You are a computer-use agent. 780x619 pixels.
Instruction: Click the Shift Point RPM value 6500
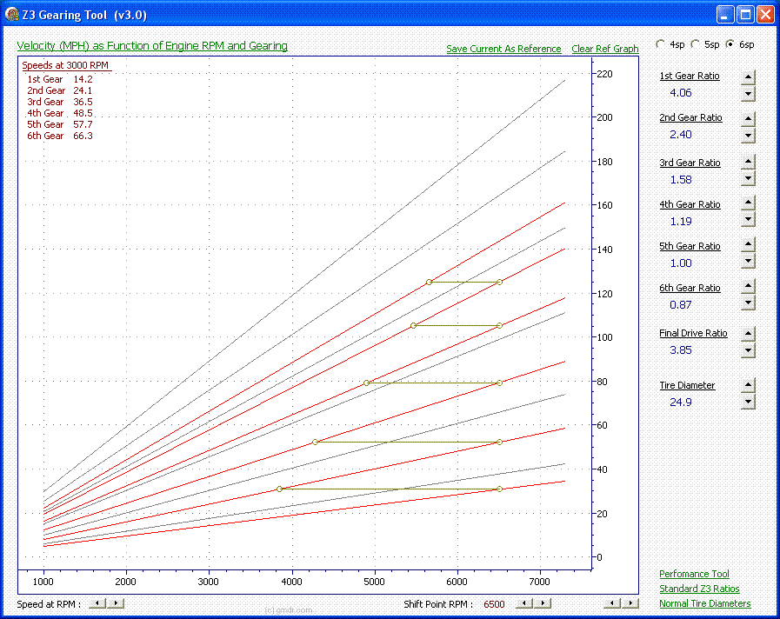[494, 604]
